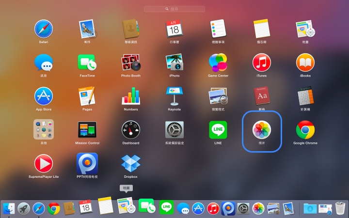Launch PPTV app from the Launchpad grid
Viewport: 349px width, 218px height.
tap(87, 164)
